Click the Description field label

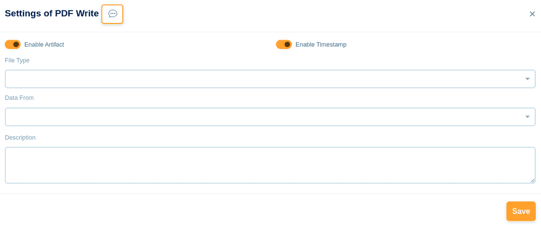[x=20, y=137]
